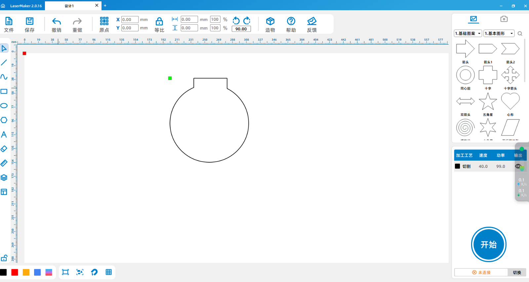The width and height of the screenshot is (529, 282).
Task: Click the 切换 switch button
Action: pyautogui.click(x=517, y=272)
